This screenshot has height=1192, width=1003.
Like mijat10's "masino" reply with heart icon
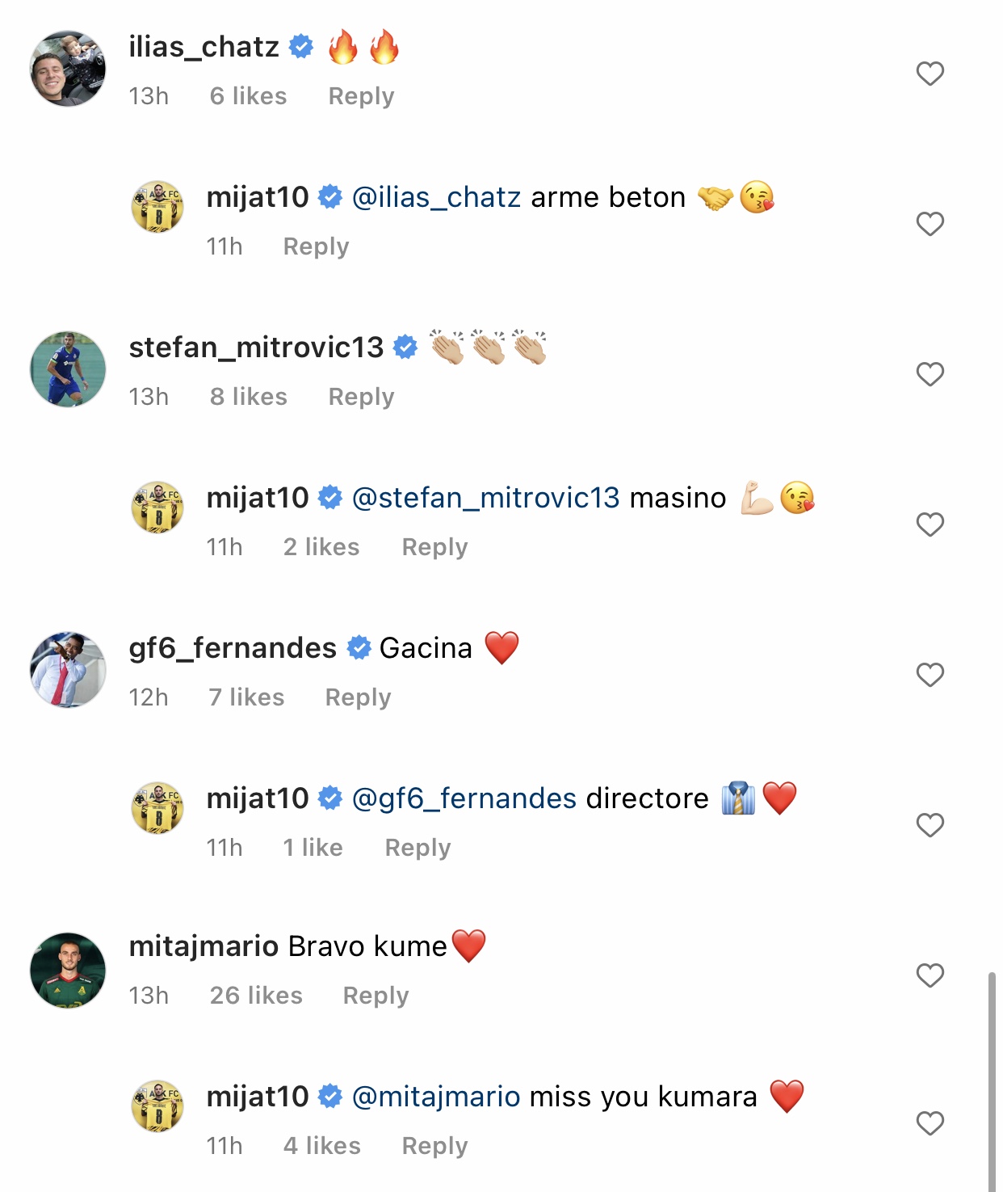tap(930, 524)
